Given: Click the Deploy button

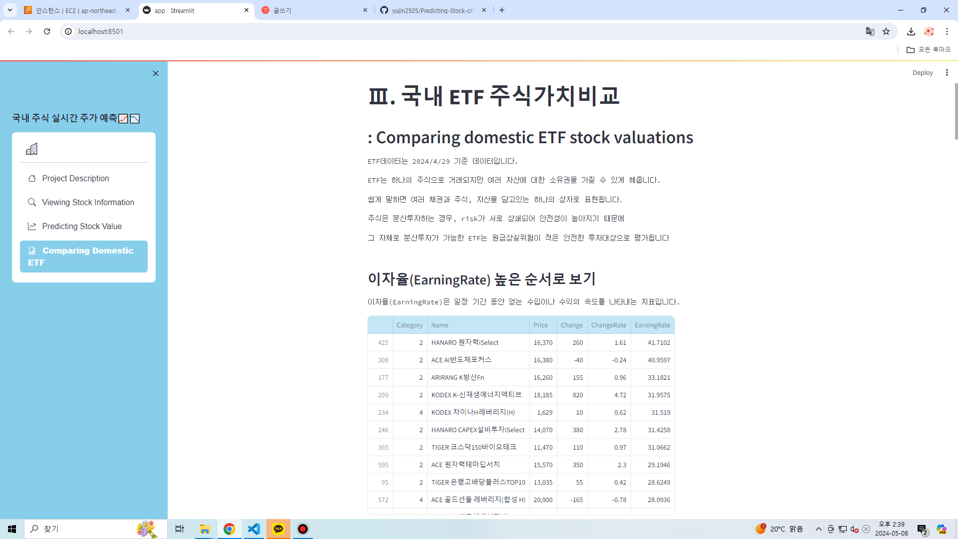Looking at the screenshot, I should [x=922, y=72].
